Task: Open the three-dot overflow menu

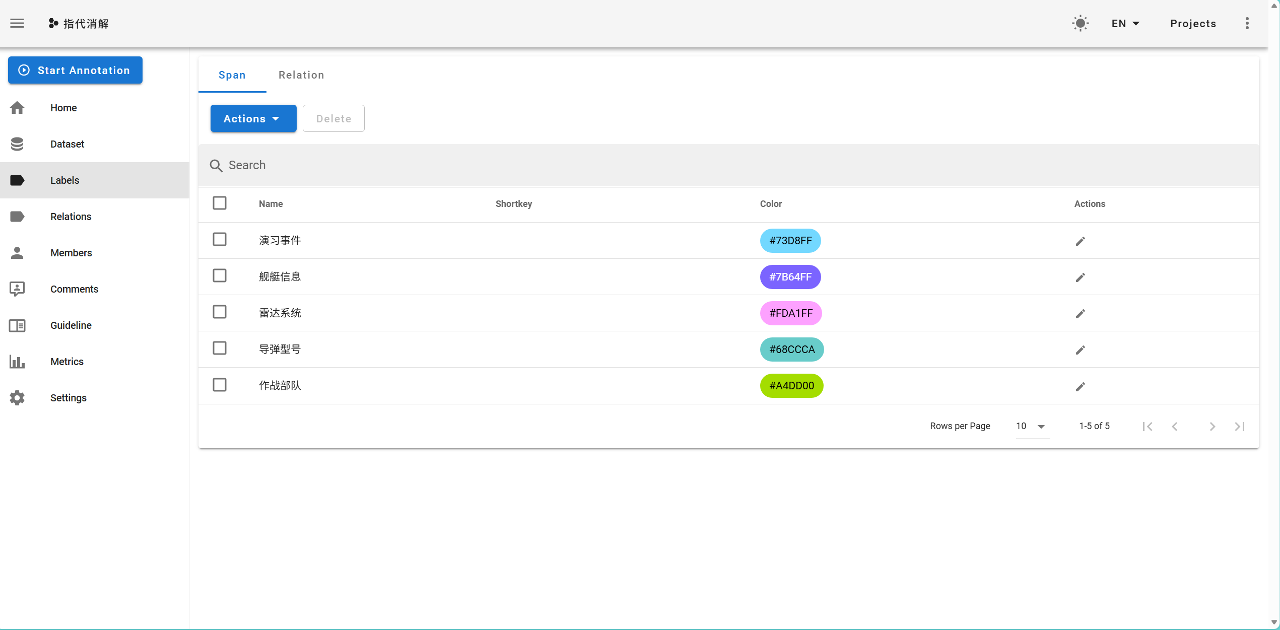Action: pyautogui.click(x=1247, y=23)
